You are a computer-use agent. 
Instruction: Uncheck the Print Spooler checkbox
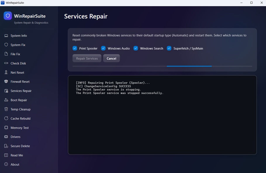click(x=75, y=48)
